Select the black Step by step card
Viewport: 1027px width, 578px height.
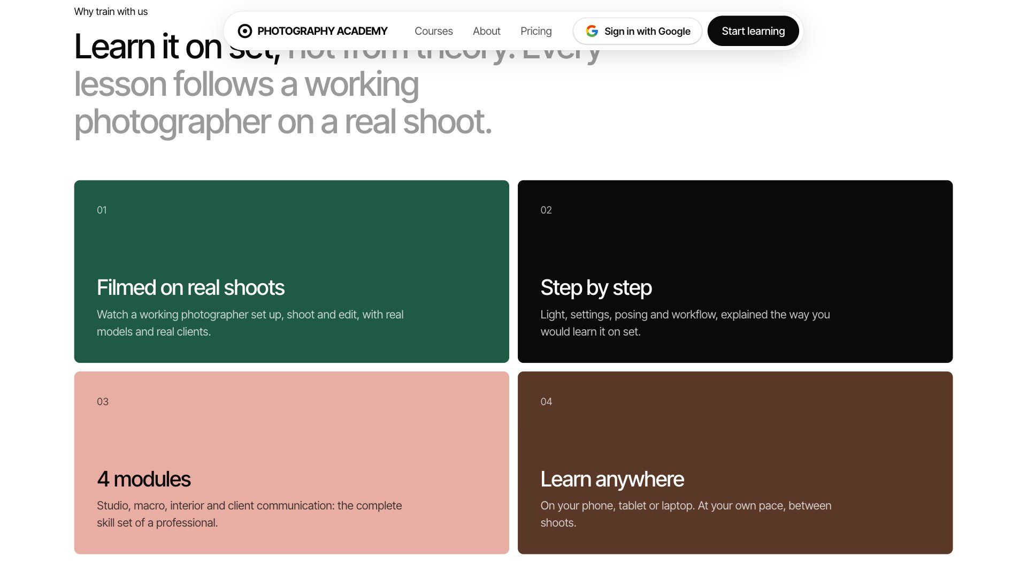735,271
